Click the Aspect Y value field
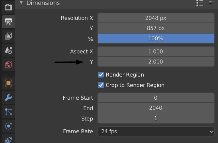The image size is (218, 143). click(x=156, y=62)
